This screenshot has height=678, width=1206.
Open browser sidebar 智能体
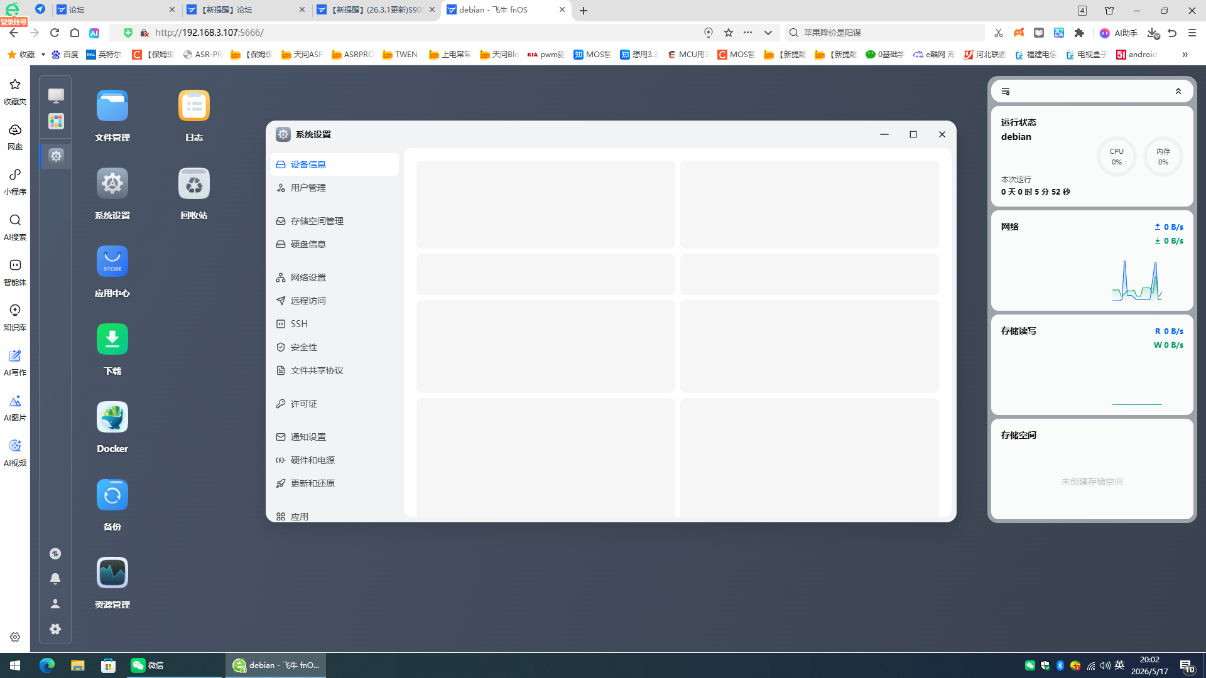pos(15,272)
